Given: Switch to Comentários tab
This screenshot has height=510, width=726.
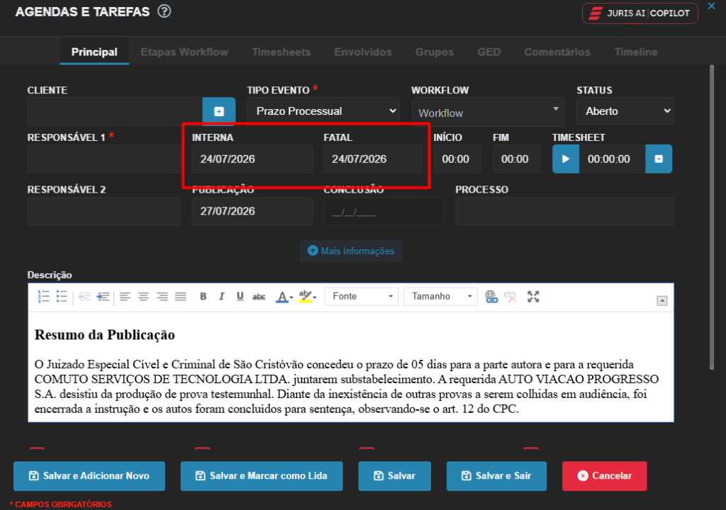Looking at the screenshot, I should pos(557,52).
